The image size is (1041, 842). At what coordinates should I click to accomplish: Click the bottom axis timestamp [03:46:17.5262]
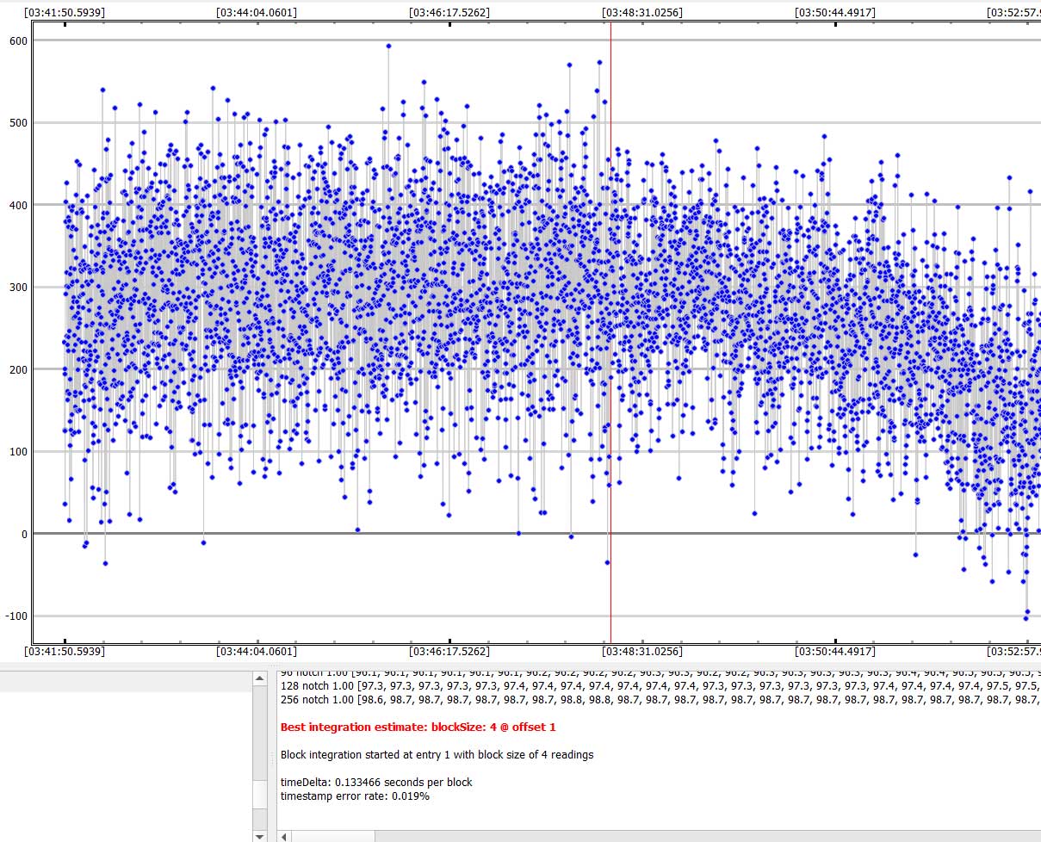point(449,652)
